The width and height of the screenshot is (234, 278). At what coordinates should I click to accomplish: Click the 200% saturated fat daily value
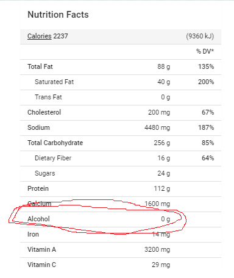click(x=206, y=82)
